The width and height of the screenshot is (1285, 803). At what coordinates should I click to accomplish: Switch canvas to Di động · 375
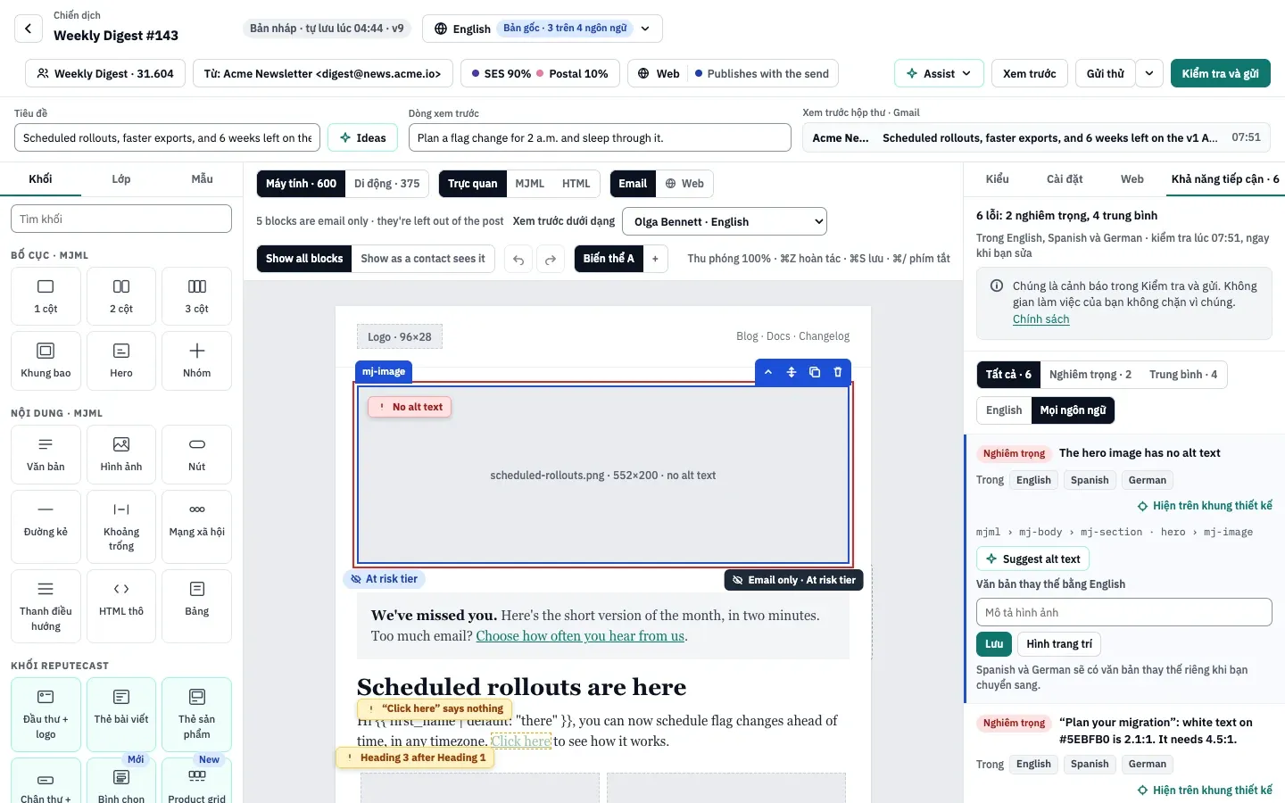(387, 184)
